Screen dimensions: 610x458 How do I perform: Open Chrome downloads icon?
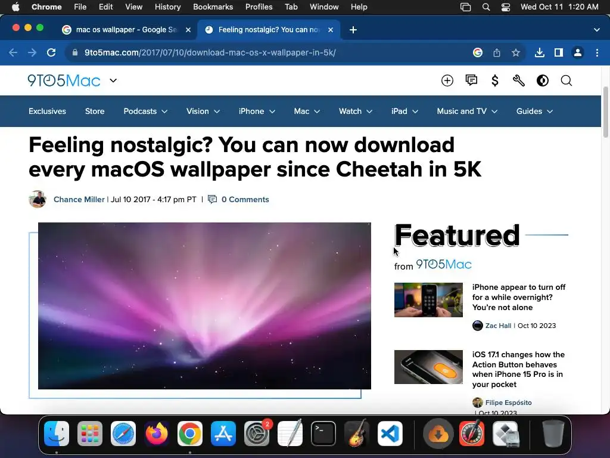(x=539, y=52)
